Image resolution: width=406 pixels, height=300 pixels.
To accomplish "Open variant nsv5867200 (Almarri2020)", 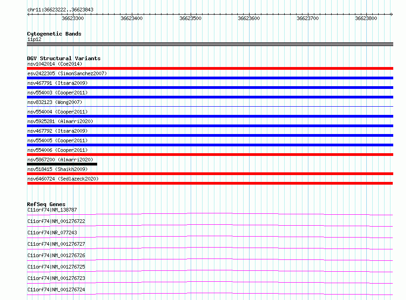I will pyautogui.click(x=60, y=160).
